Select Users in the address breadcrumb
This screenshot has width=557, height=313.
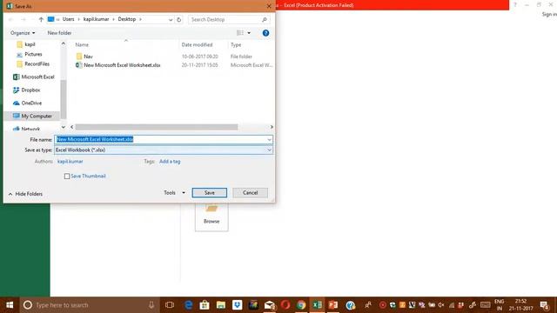tap(68, 19)
